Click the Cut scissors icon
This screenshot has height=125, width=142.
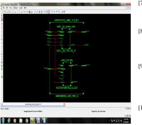pos(15,12)
